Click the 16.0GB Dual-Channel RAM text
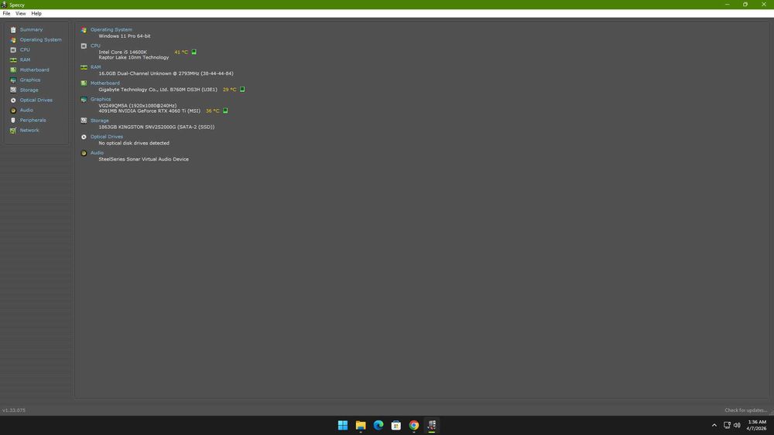The image size is (774, 435). (166, 73)
